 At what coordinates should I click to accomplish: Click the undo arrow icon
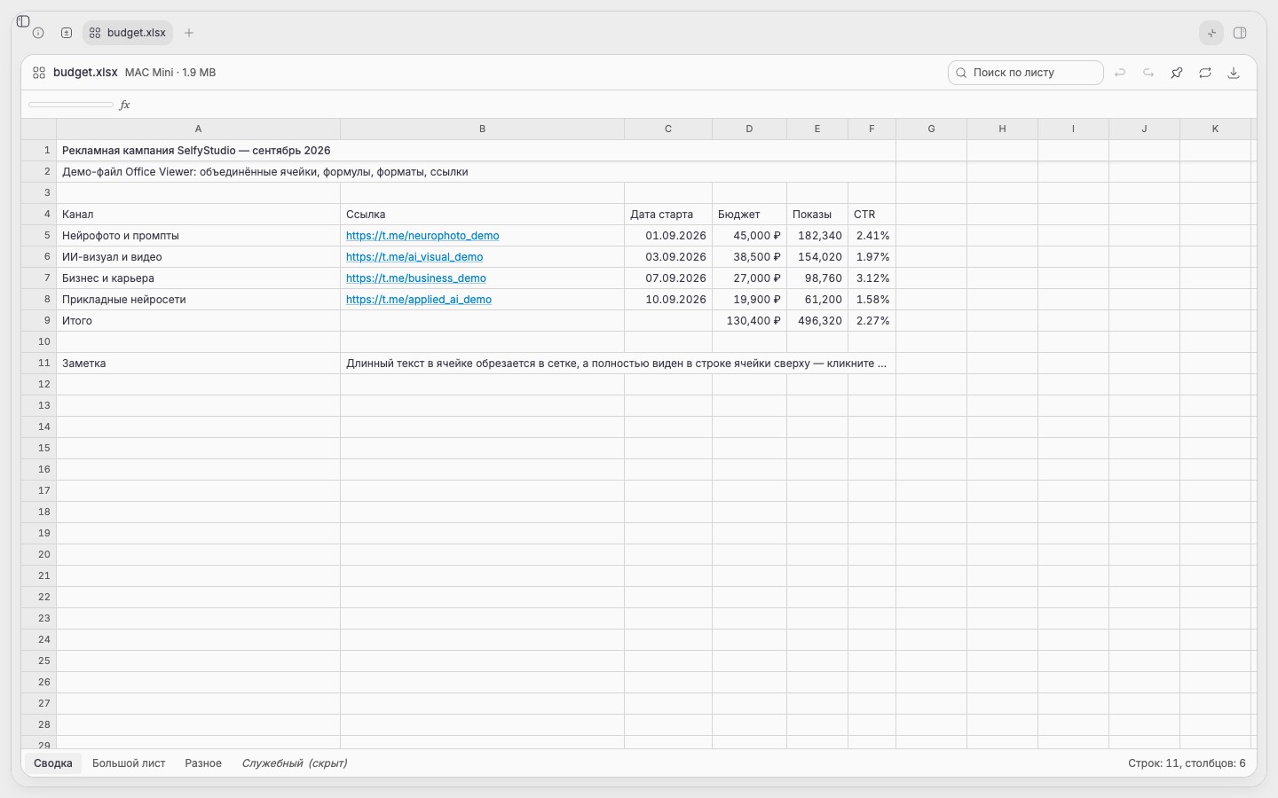[1120, 73]
